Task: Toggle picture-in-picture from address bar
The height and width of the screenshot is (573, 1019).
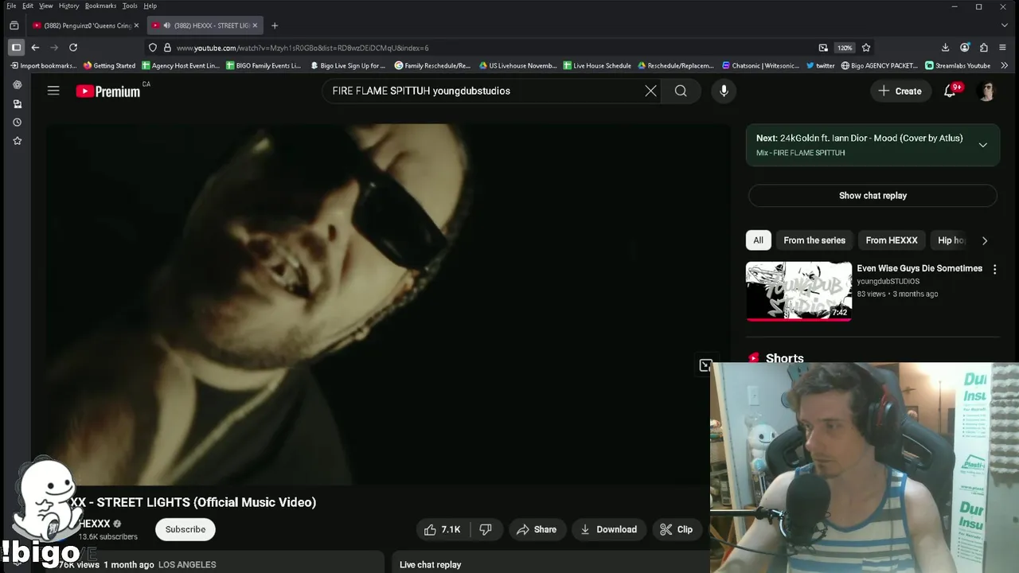Action: click(823, 48)
